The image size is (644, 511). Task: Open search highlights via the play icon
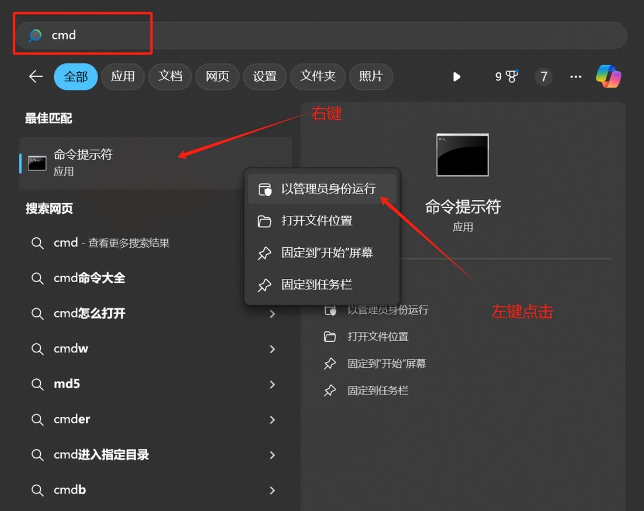click(457, 77)
